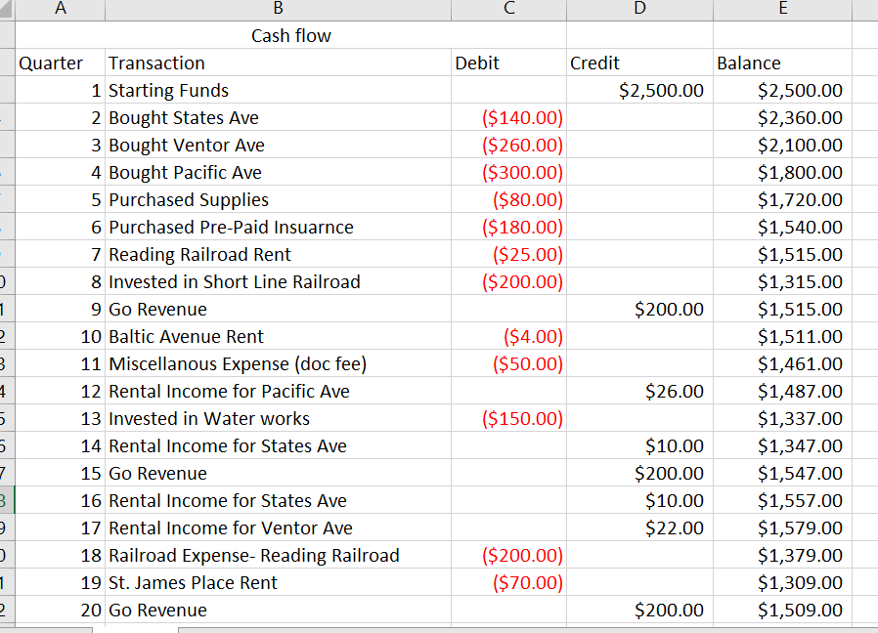
Task: Click the $1,720.00 balance cell
Action: point(782,200)
